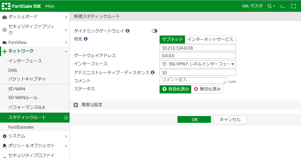Click the Main hostname link

(x=50, y=6)
